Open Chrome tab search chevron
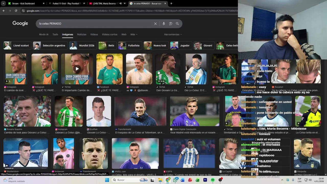This screenshot has width=327, height=184. click(x=4, y=4)
